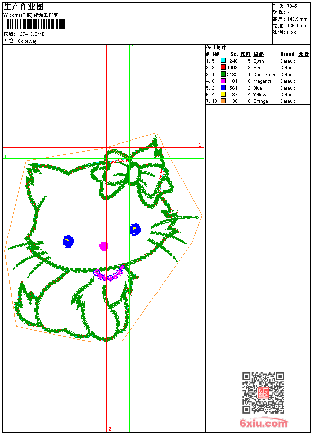Click 'Default' brand in the Cyan row
The width and height of the screenshot is (312, 433).
pyautogui.click(x=287, y=61)
